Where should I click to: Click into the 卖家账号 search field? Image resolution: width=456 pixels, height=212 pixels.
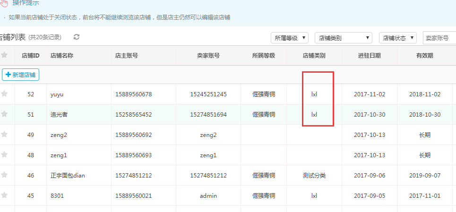439,38
